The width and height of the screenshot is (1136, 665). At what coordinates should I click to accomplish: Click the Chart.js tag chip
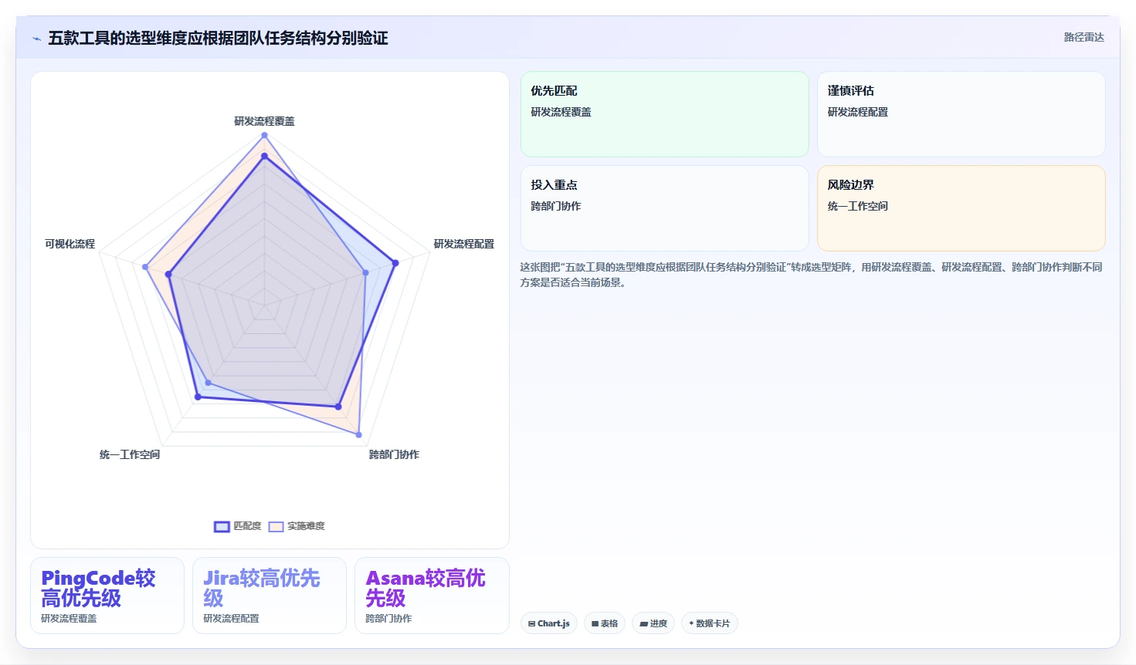pyautogui.click(x=549, y=623)
